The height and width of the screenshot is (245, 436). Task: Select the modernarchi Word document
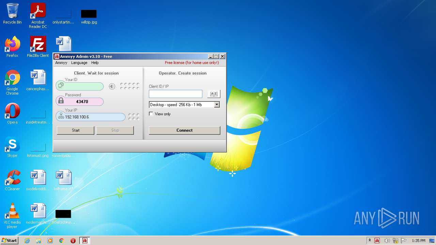coord(38,214)
